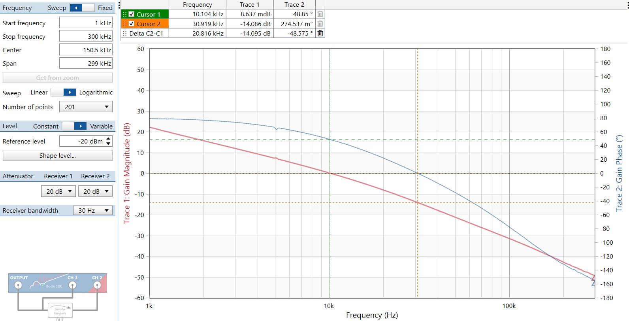This screenshot has width=629, height=321.
Task: Click the Frequency (Hz) axis title
Action: pos(372,315)
